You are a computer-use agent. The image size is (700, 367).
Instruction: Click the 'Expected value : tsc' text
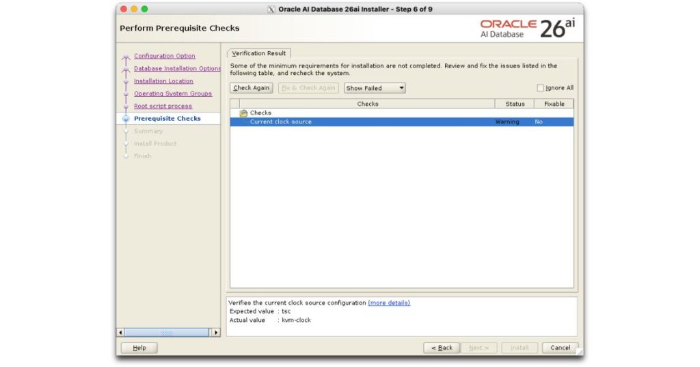coord(260,311)
